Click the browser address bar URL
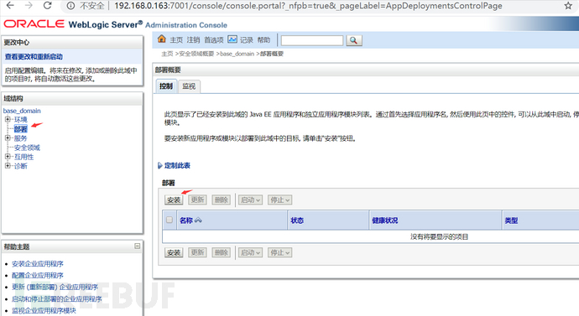The height and width of the screenshot is (316, 579). tap(308, 6)
